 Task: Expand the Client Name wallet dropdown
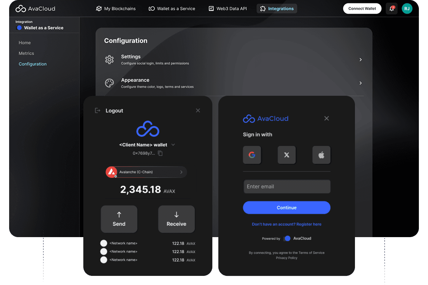point(173,144)
